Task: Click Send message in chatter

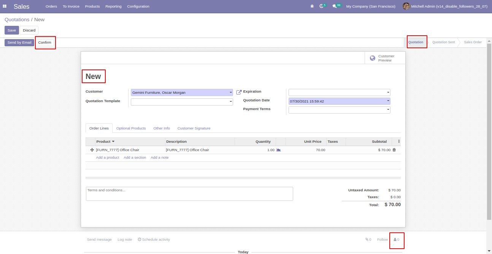Action: [99, 240]
